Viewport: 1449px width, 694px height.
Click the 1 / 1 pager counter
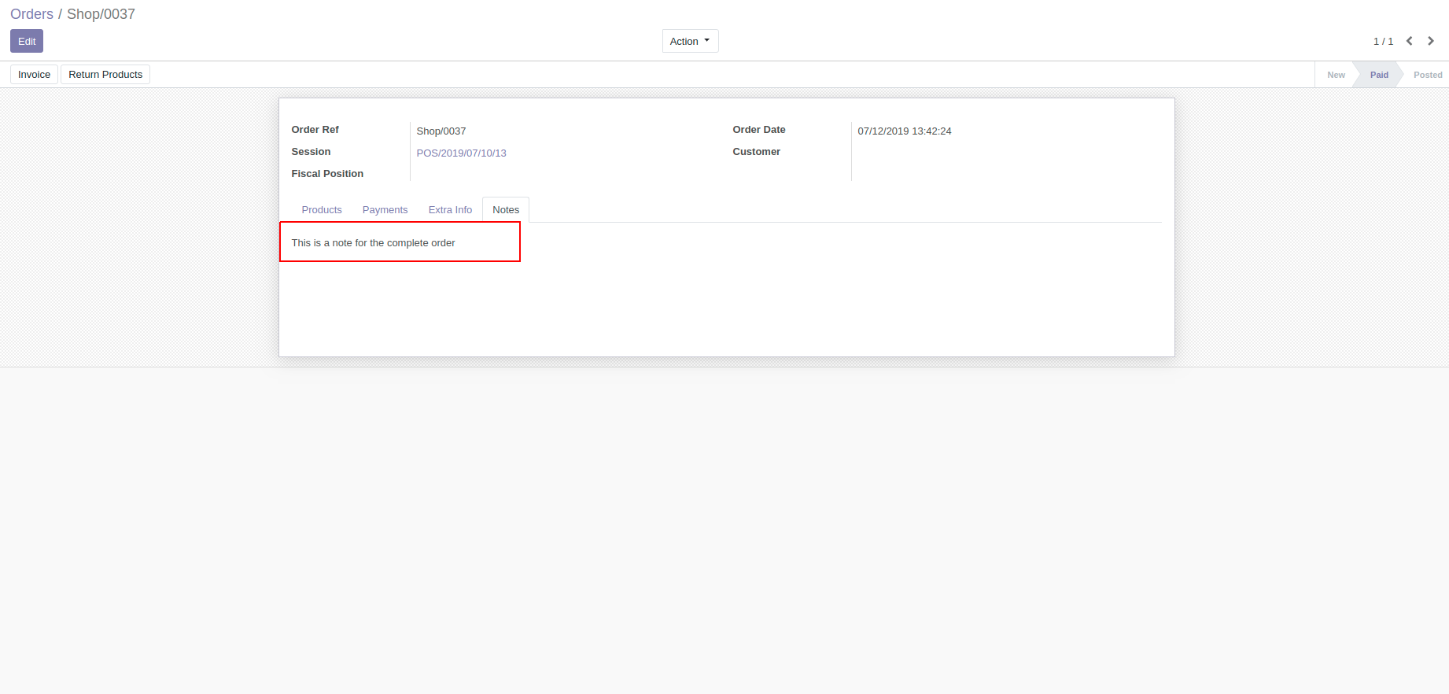pos(1383,42)
